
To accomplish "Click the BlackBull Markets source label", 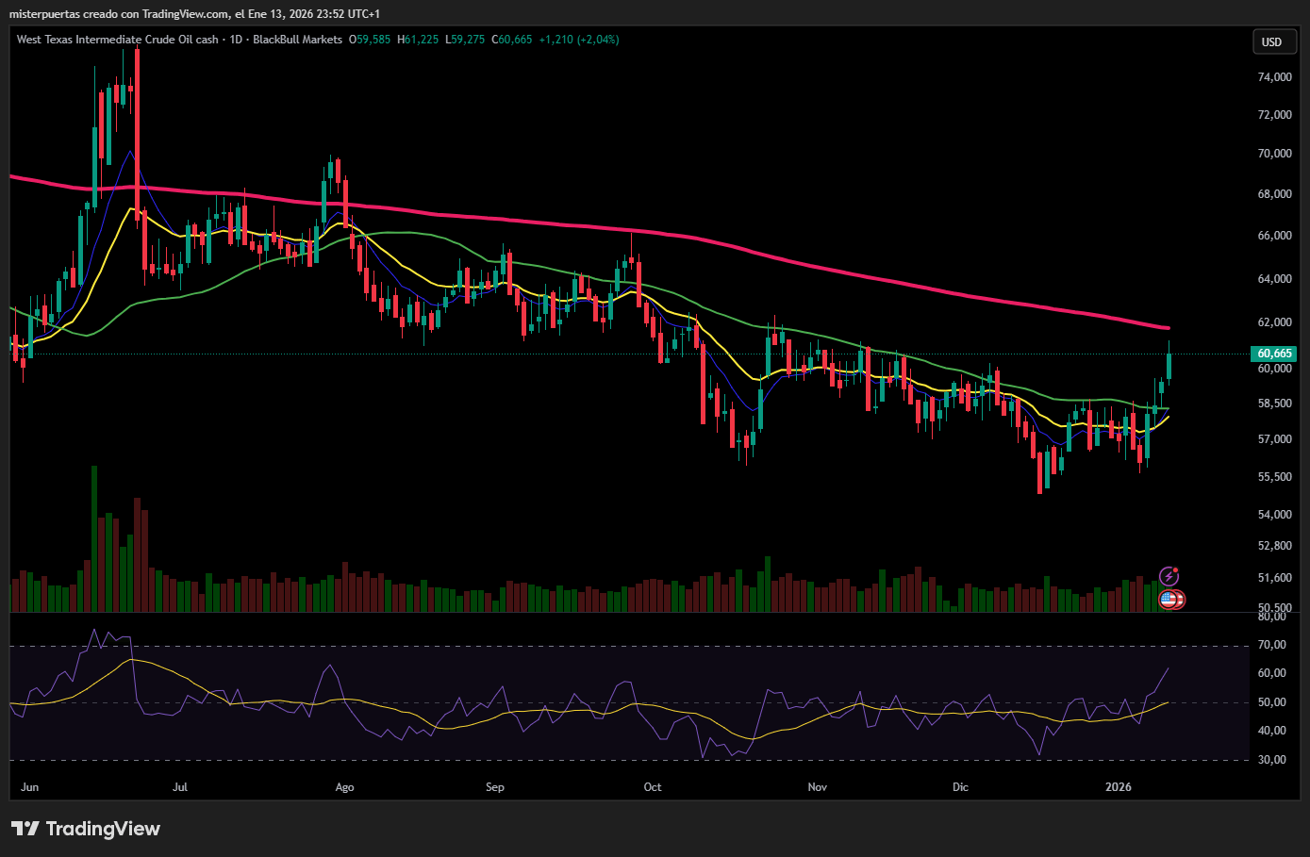I will 298,40.
